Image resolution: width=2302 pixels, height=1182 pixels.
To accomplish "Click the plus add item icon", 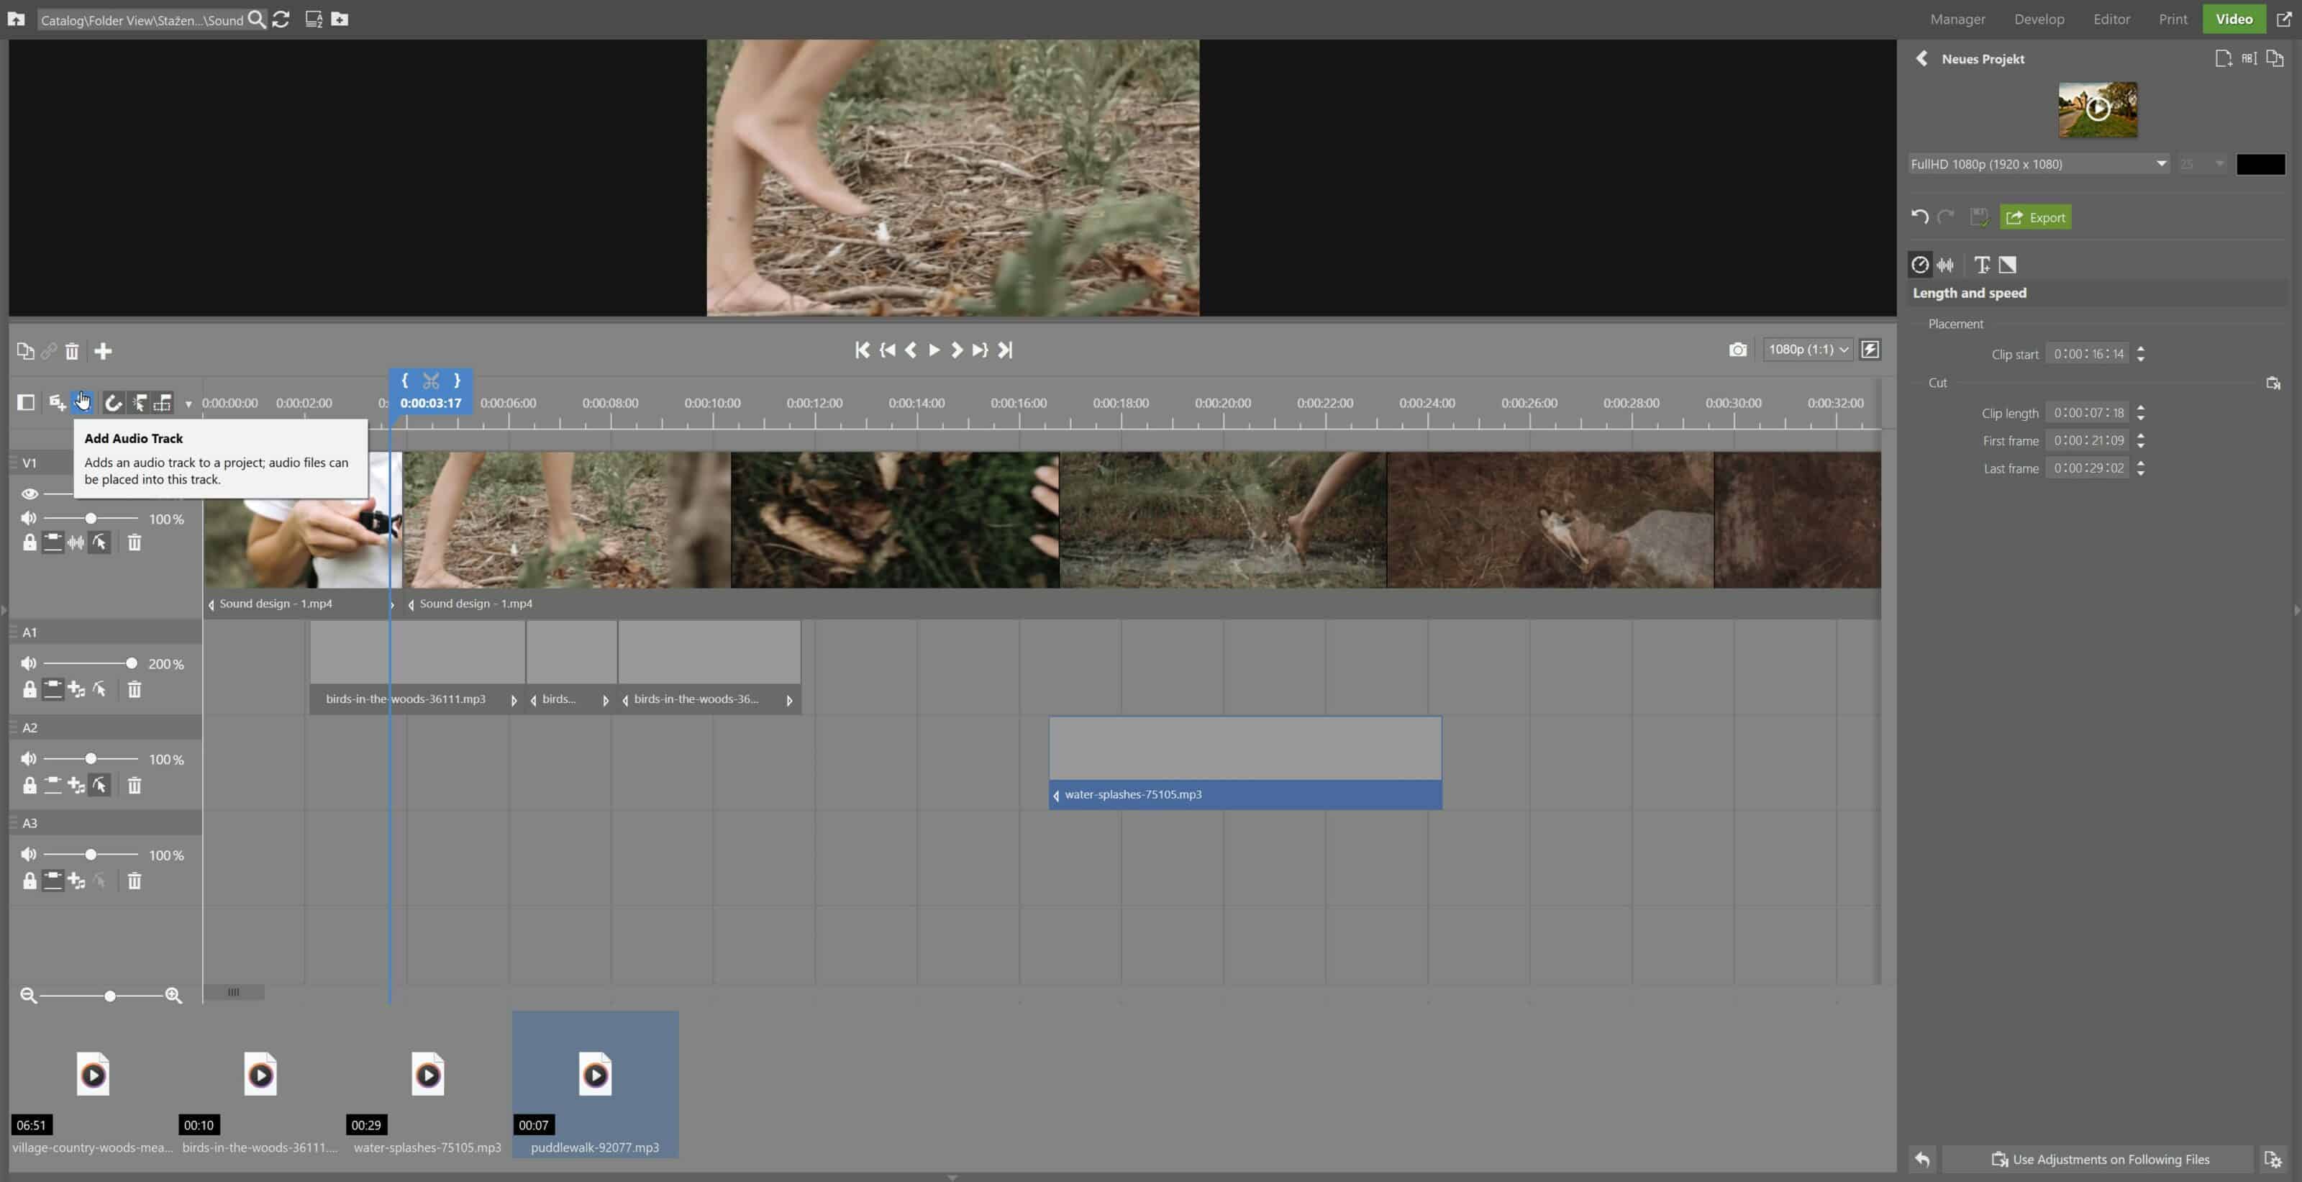I will click(x=103, y=351).
